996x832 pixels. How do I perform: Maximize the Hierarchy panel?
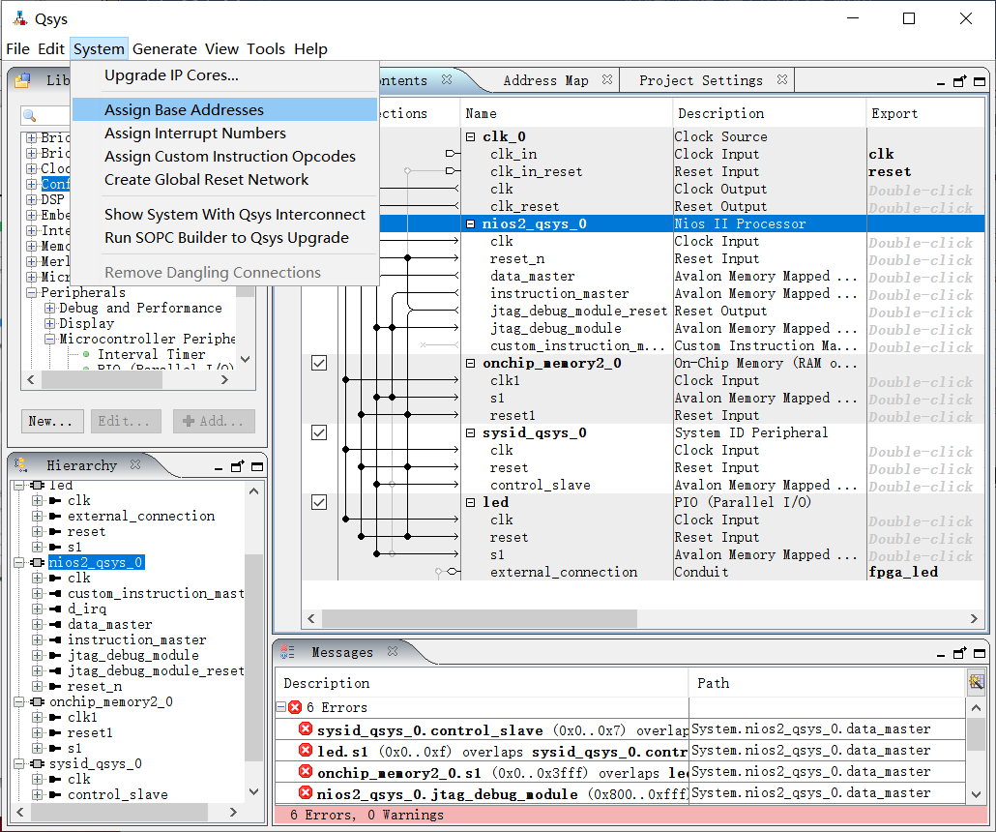coord(256,465)
